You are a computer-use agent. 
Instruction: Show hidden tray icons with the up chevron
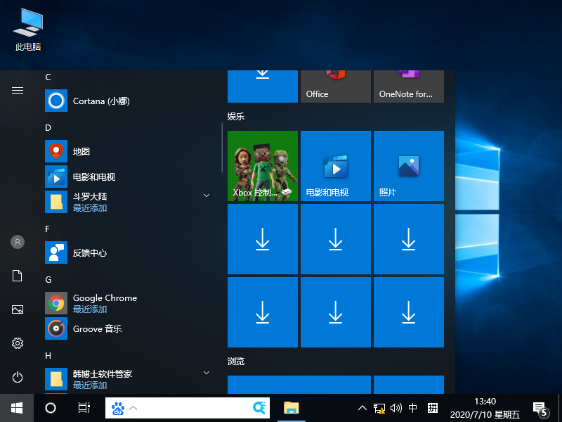(362, 408)
